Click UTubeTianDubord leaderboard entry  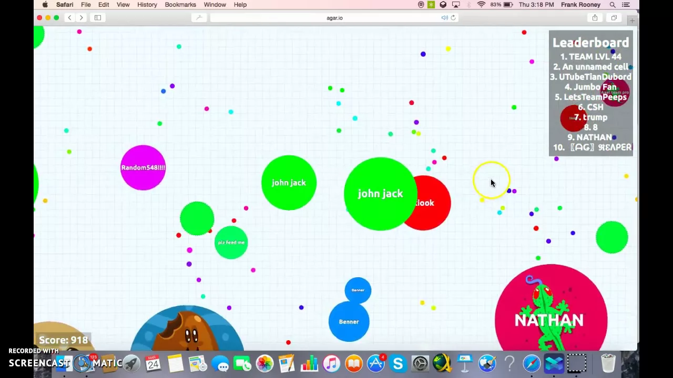pos(590,77)
